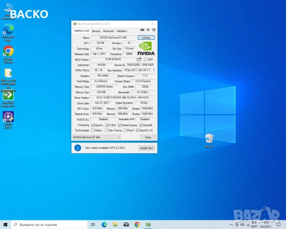Select Hard Disk Sentinel desktop icon
This screenshot has height=229, width=286.
tap(8, 99)
